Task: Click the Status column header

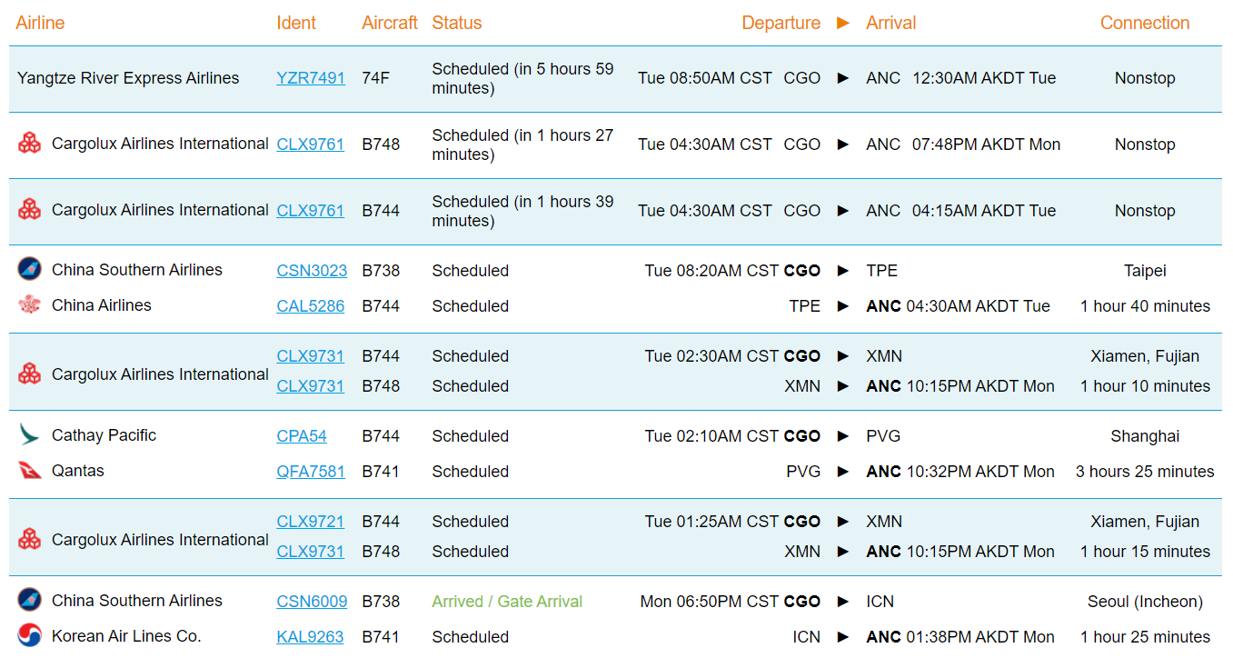Action: point(457,23)
